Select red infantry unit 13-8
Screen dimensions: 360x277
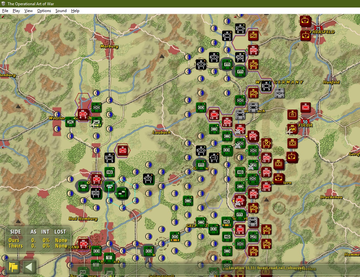point(227,122)
